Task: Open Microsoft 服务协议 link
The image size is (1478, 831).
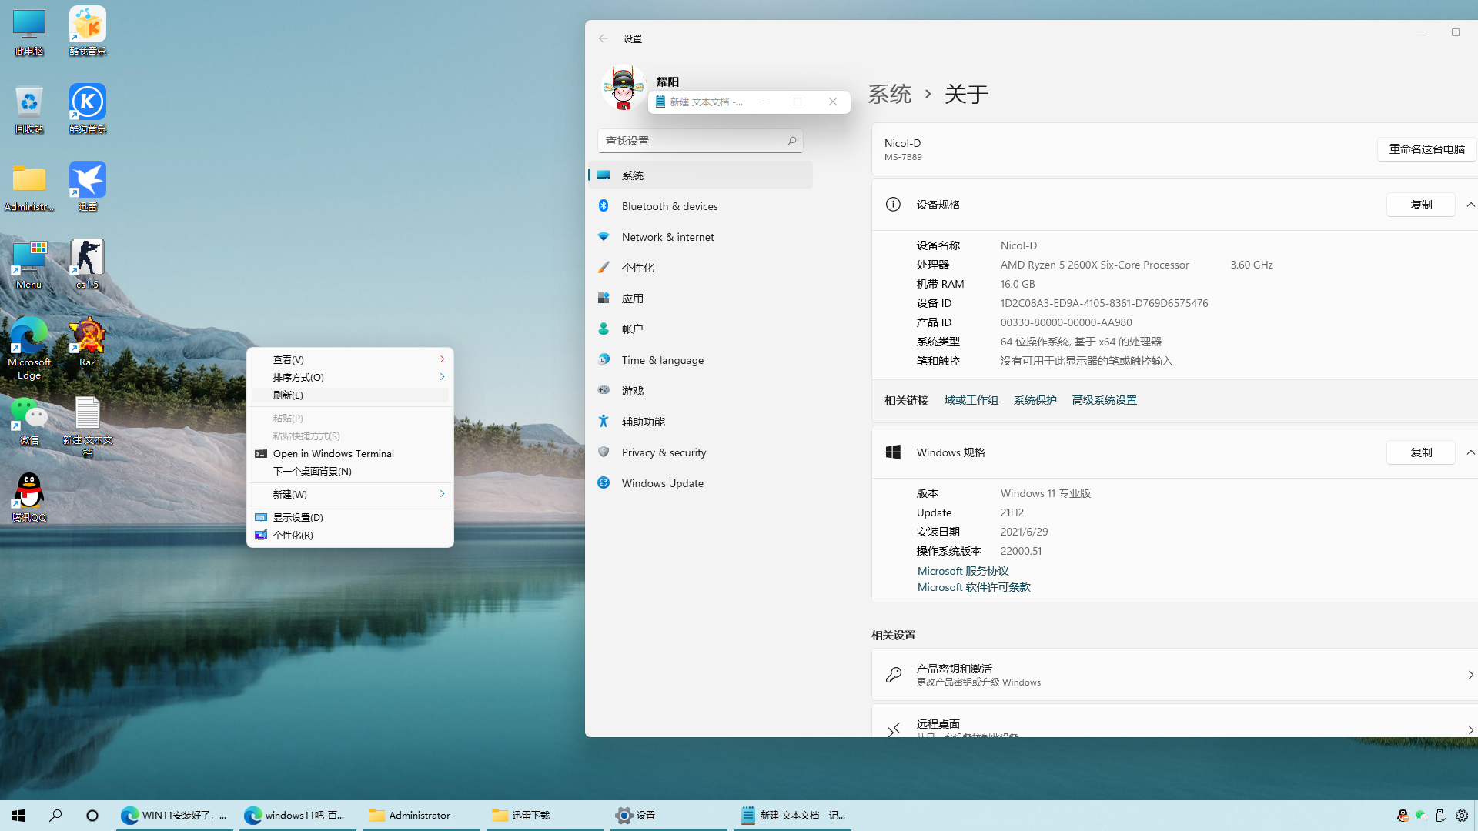Action: [963, 571]
